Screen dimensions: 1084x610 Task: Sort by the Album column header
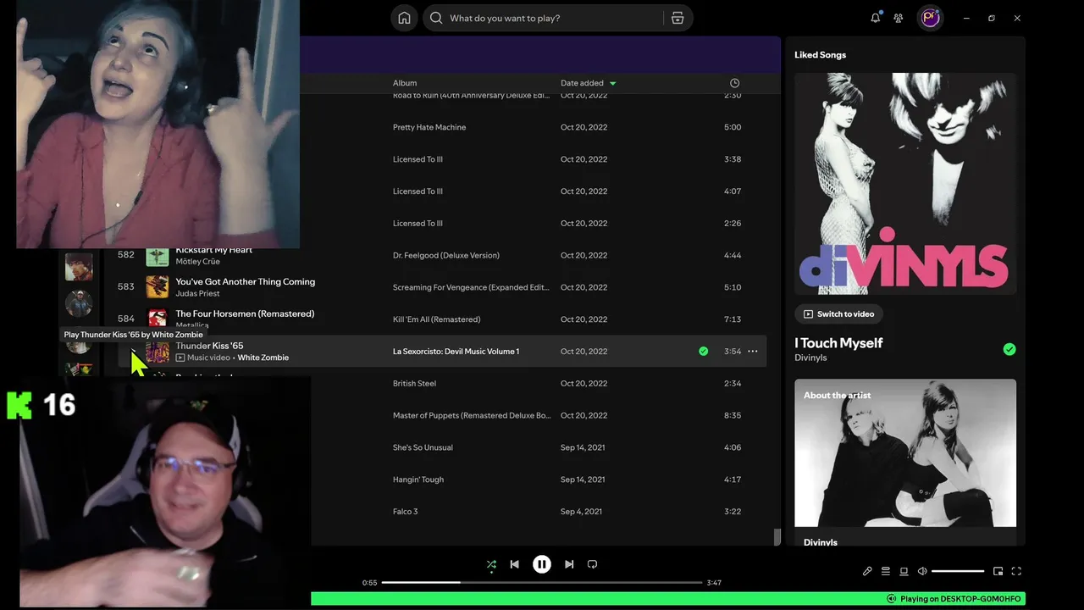(405, 83)
